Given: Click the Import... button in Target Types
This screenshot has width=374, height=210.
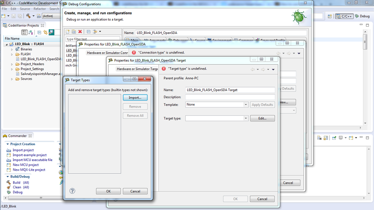Looking at the screenshot, I should click(135, 98).
